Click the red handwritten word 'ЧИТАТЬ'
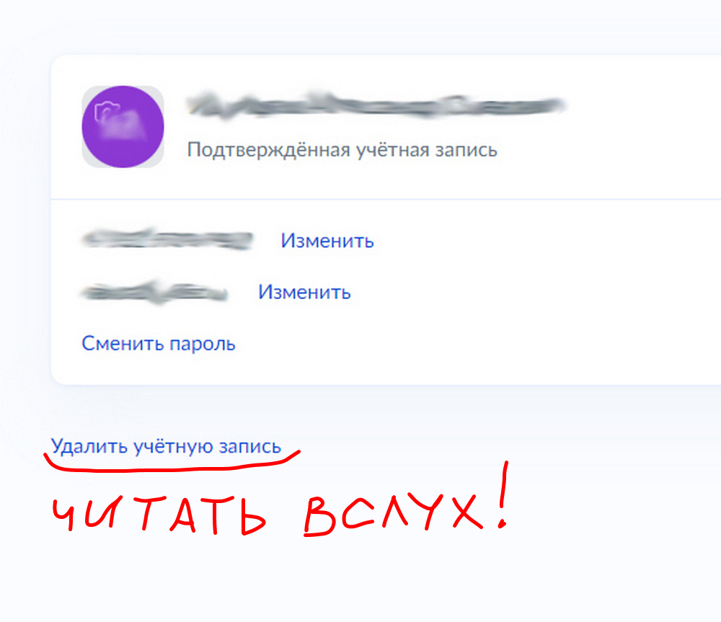The width and height of the screenshot is (721, 622). click(159, 515)
